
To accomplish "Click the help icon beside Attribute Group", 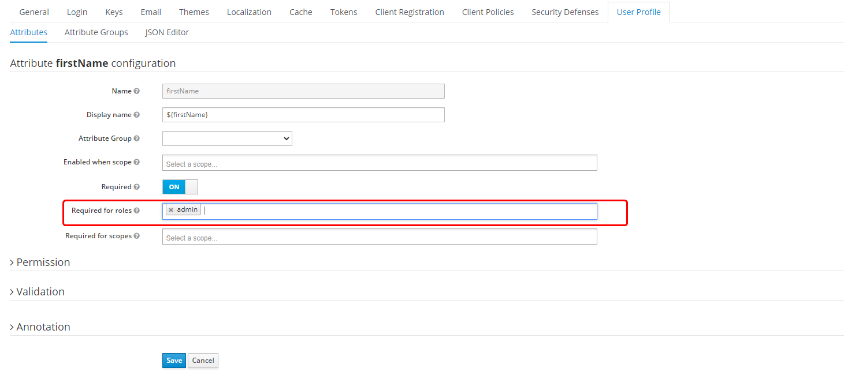I will 137,138.
